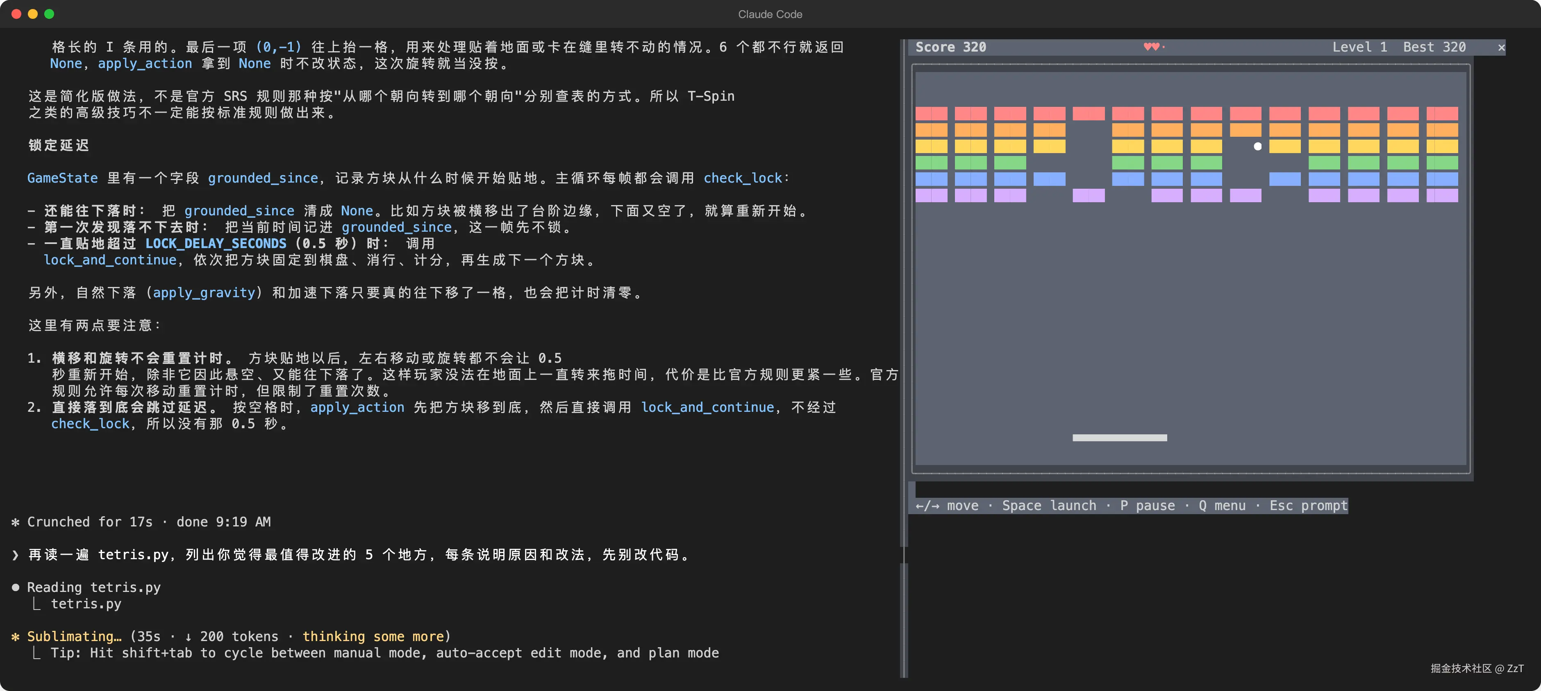
Task: Click the shift+tab tip line
Action: [385, 653]
